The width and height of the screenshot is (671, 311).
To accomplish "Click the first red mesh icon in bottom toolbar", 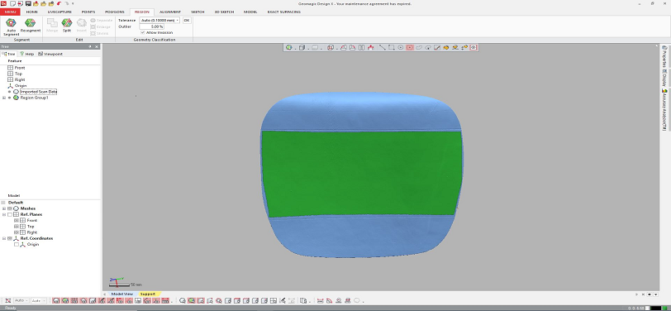I will [x=56, y=301].
